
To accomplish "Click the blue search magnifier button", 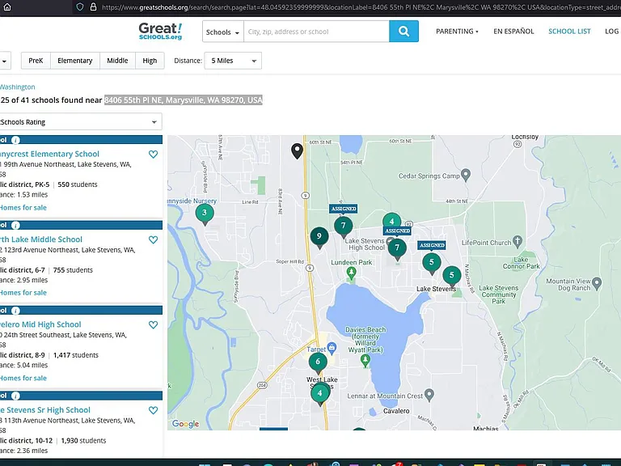I will tap(403, 32).
